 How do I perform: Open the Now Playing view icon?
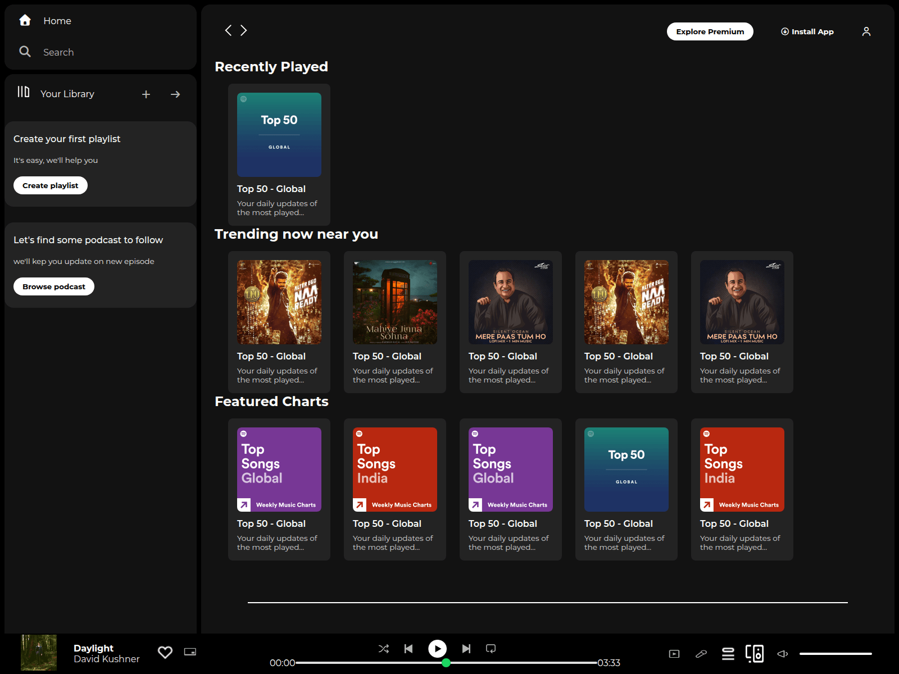tap(674, 654)
